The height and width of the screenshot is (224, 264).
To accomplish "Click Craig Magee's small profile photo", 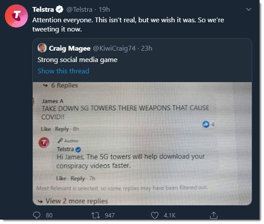I will [42, 48].
